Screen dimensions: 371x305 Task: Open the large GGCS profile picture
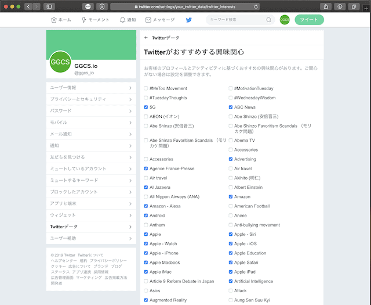point(60,62)
